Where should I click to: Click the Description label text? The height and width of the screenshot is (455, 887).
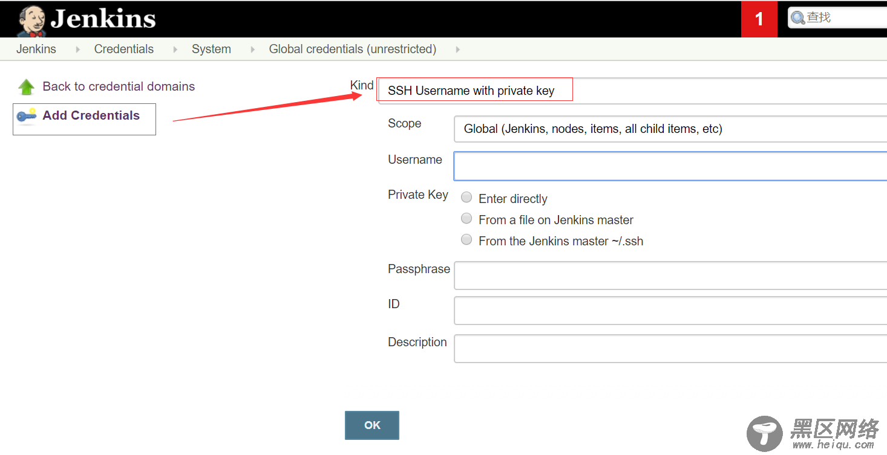417,342
